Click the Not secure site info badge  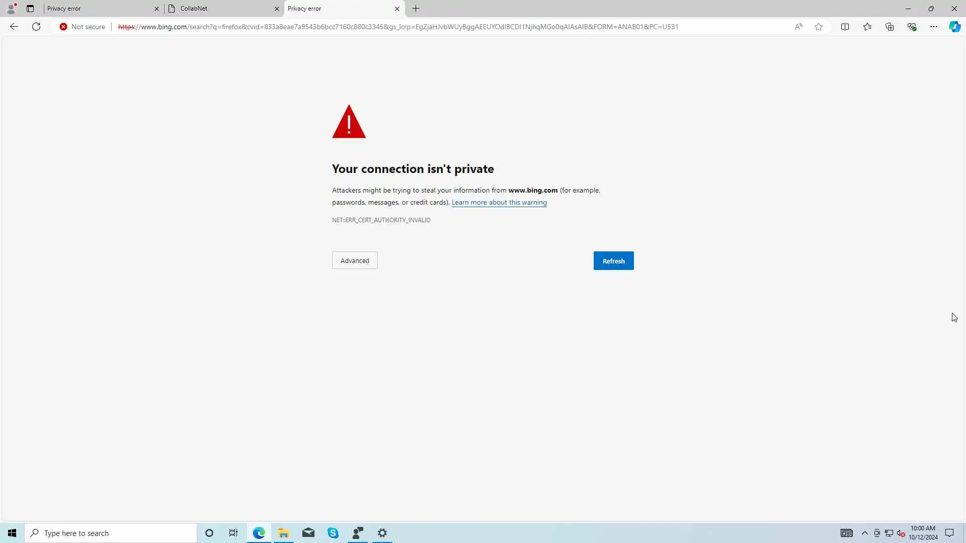[x=83, y=27]
